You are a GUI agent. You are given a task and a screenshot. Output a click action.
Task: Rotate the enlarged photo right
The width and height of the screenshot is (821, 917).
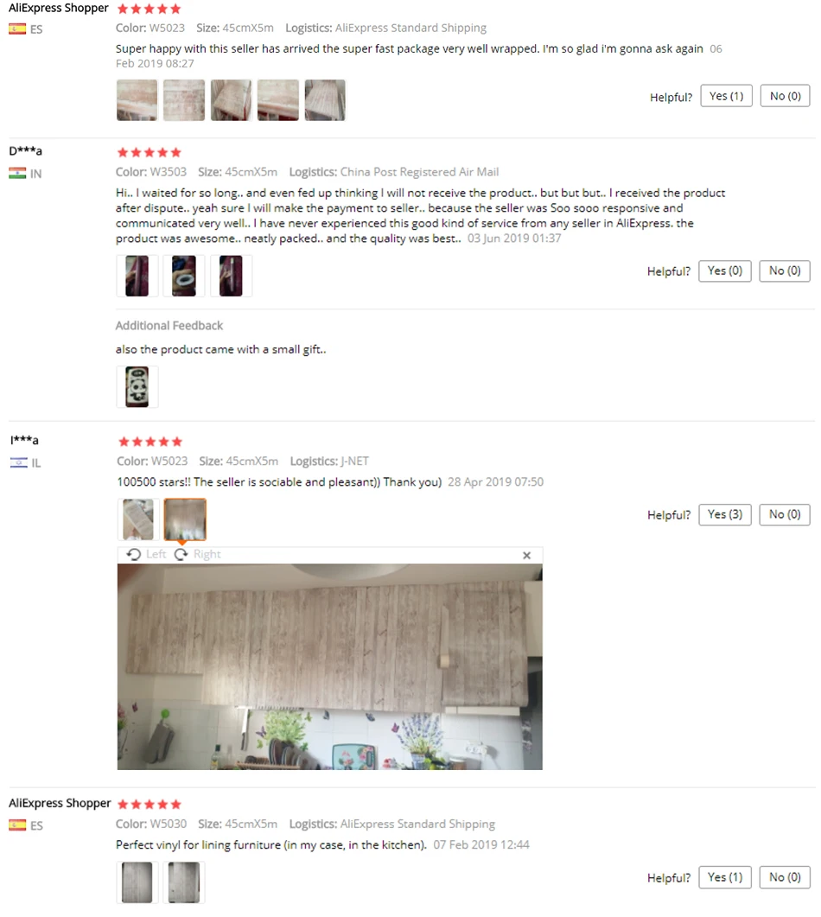coord(198,554)
